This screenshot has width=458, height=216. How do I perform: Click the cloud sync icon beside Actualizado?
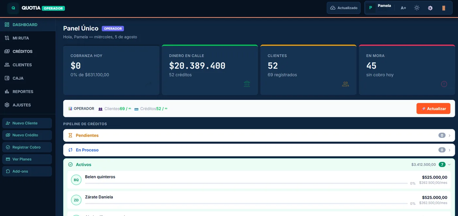333,8
